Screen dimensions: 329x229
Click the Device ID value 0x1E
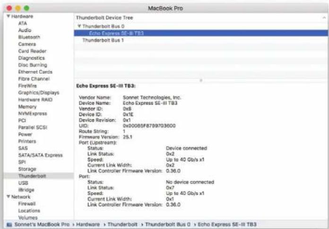pyautogui.click(x=128, y=114)
